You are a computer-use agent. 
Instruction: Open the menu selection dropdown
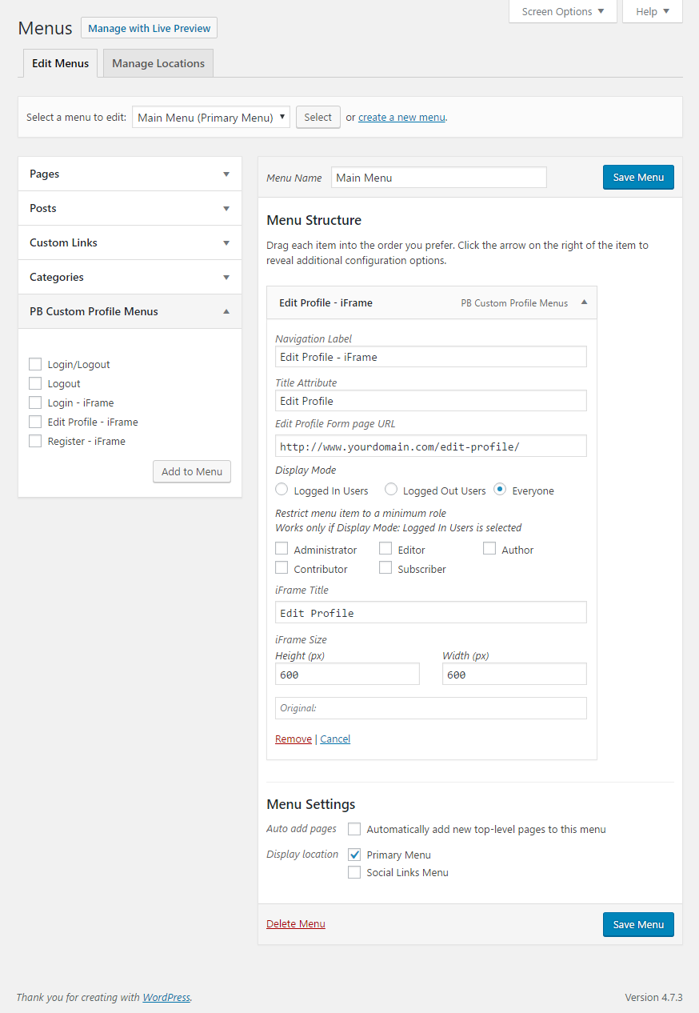point(212,117)
